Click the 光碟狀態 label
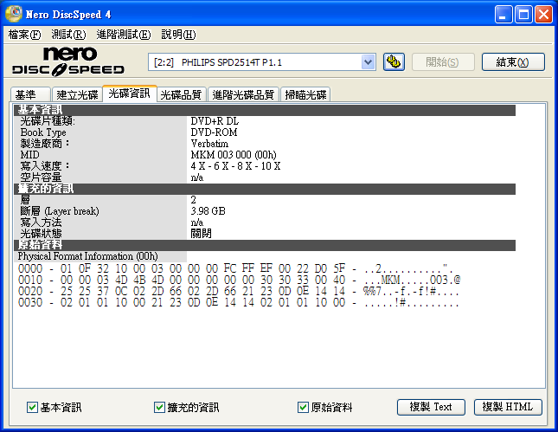 pos(41,233)
